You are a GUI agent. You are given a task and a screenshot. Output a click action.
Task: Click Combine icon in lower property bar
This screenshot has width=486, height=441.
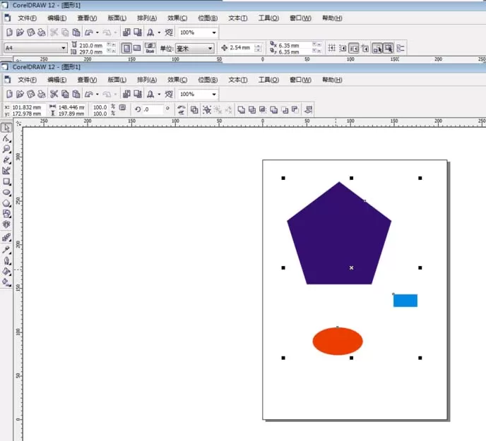coord(194,109)
